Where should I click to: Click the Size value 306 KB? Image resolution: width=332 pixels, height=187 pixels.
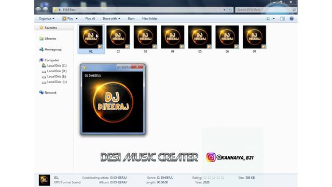(x=250, y=178)
